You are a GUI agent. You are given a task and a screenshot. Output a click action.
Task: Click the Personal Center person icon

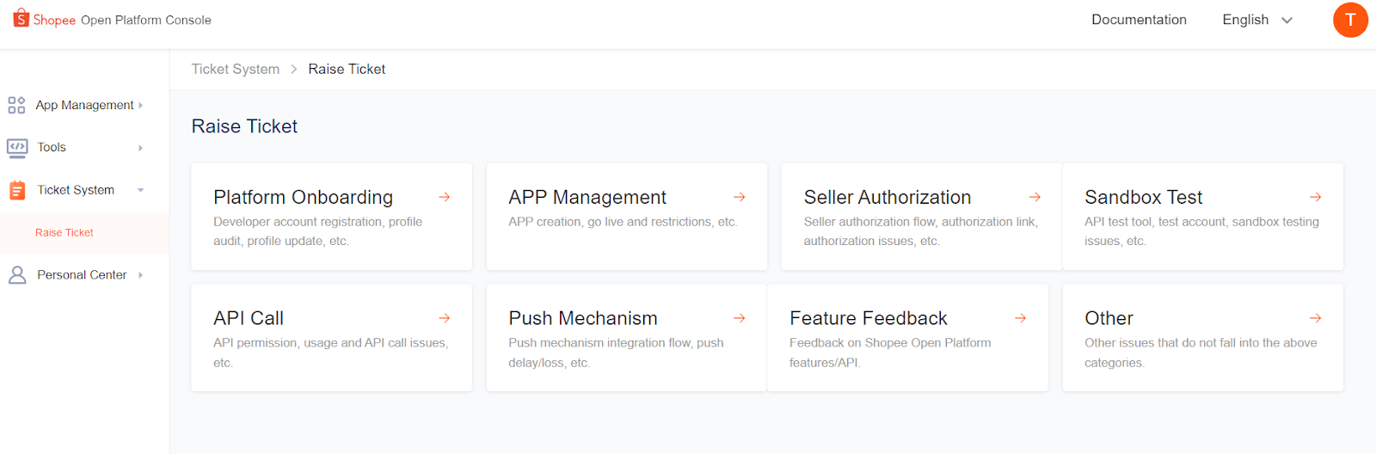pyautogui.click(x=16, y=275)
